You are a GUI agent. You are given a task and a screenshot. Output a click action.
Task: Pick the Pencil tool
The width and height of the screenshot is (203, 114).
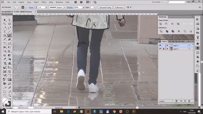[x=5, y=39]
